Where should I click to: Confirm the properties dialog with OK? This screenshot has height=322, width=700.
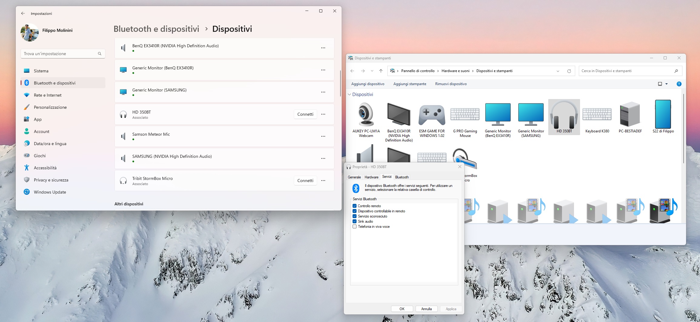(x=402, y=309)
